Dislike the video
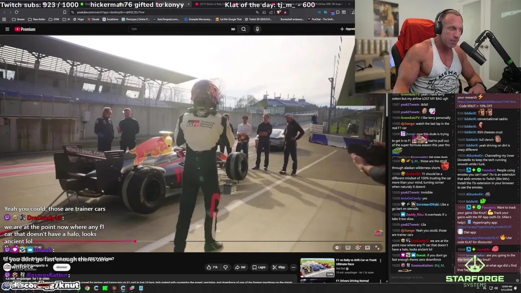This screenshot has width=521, height=293. click(x=225, y=267)
